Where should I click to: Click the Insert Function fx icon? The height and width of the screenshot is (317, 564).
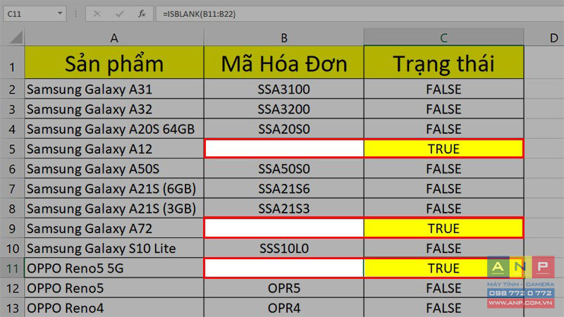[x=142, y=14]
